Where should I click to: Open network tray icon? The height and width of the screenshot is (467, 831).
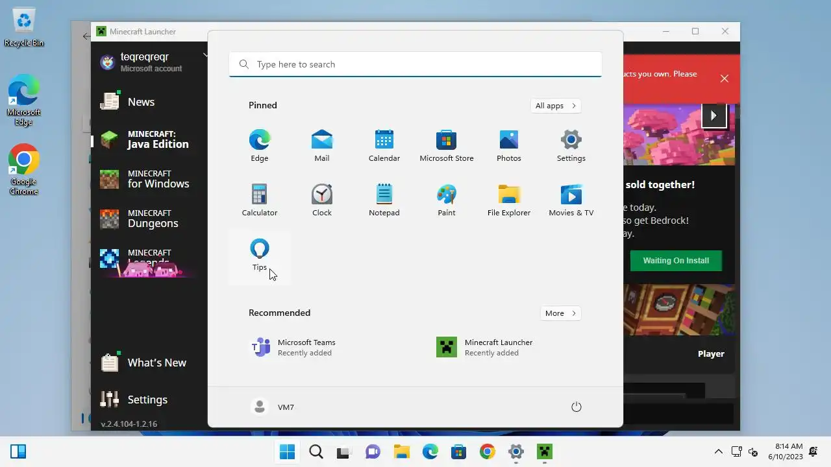pyautogui.click(x=736, y=451)
